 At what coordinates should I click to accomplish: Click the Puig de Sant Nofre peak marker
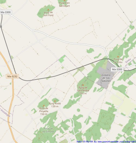[83, 85]
